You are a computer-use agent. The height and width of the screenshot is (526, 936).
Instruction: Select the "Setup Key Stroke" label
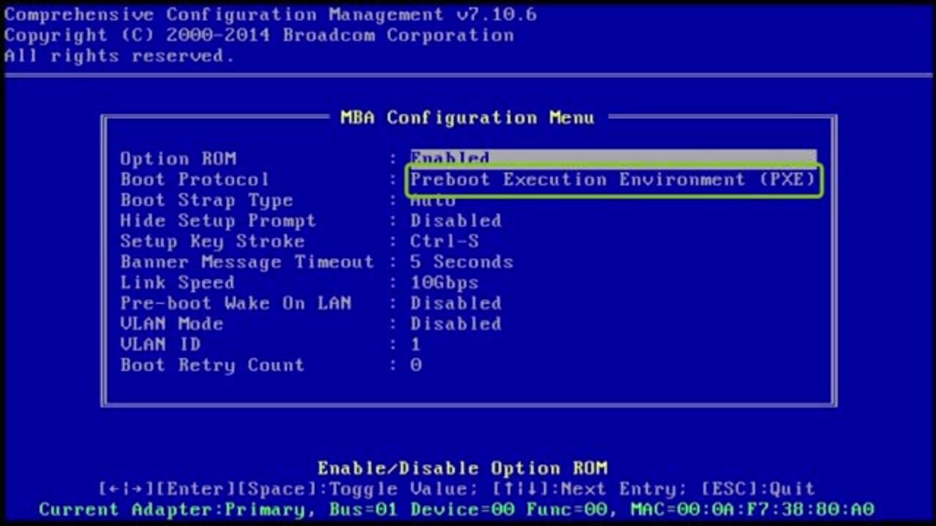(212, 241)
